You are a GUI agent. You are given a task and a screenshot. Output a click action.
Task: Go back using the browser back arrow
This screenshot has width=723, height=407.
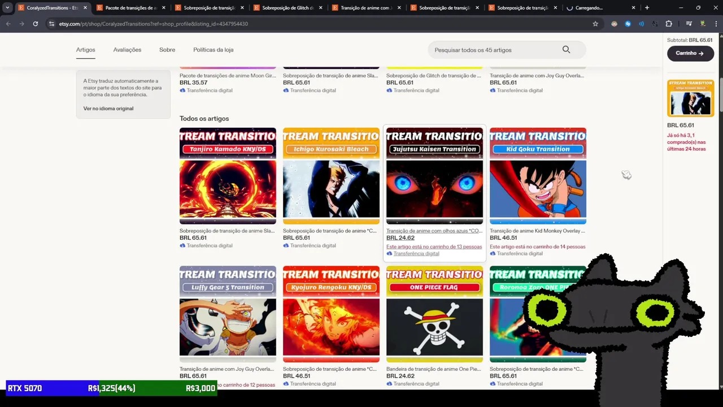(8, 24)
